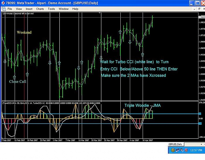Minimize the MetaTrader main window

(x=192, y=3)
